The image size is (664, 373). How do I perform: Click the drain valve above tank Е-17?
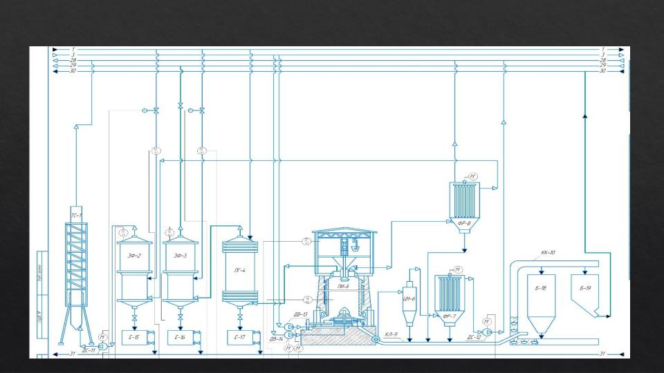240,317
